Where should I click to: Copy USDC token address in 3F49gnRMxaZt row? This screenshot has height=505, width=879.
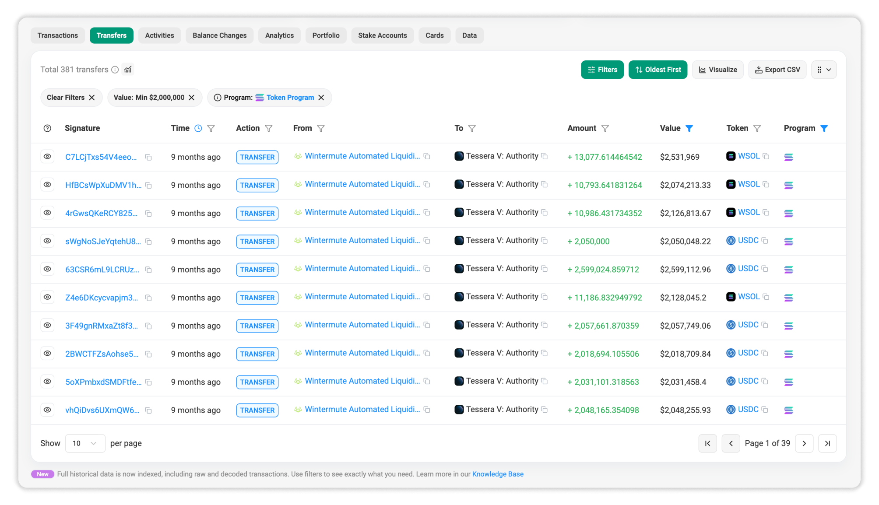point(765,325)
